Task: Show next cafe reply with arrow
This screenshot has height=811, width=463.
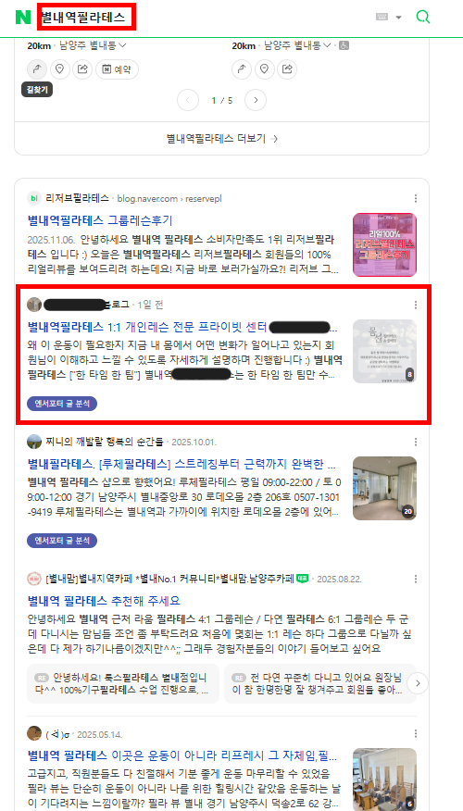Action: [x=418, y=683]
